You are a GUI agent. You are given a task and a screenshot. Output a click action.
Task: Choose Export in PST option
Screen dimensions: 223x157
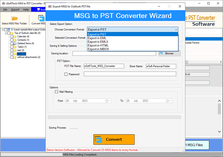pos(133,35)
